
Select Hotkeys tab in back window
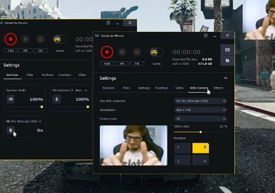[47, 75]
